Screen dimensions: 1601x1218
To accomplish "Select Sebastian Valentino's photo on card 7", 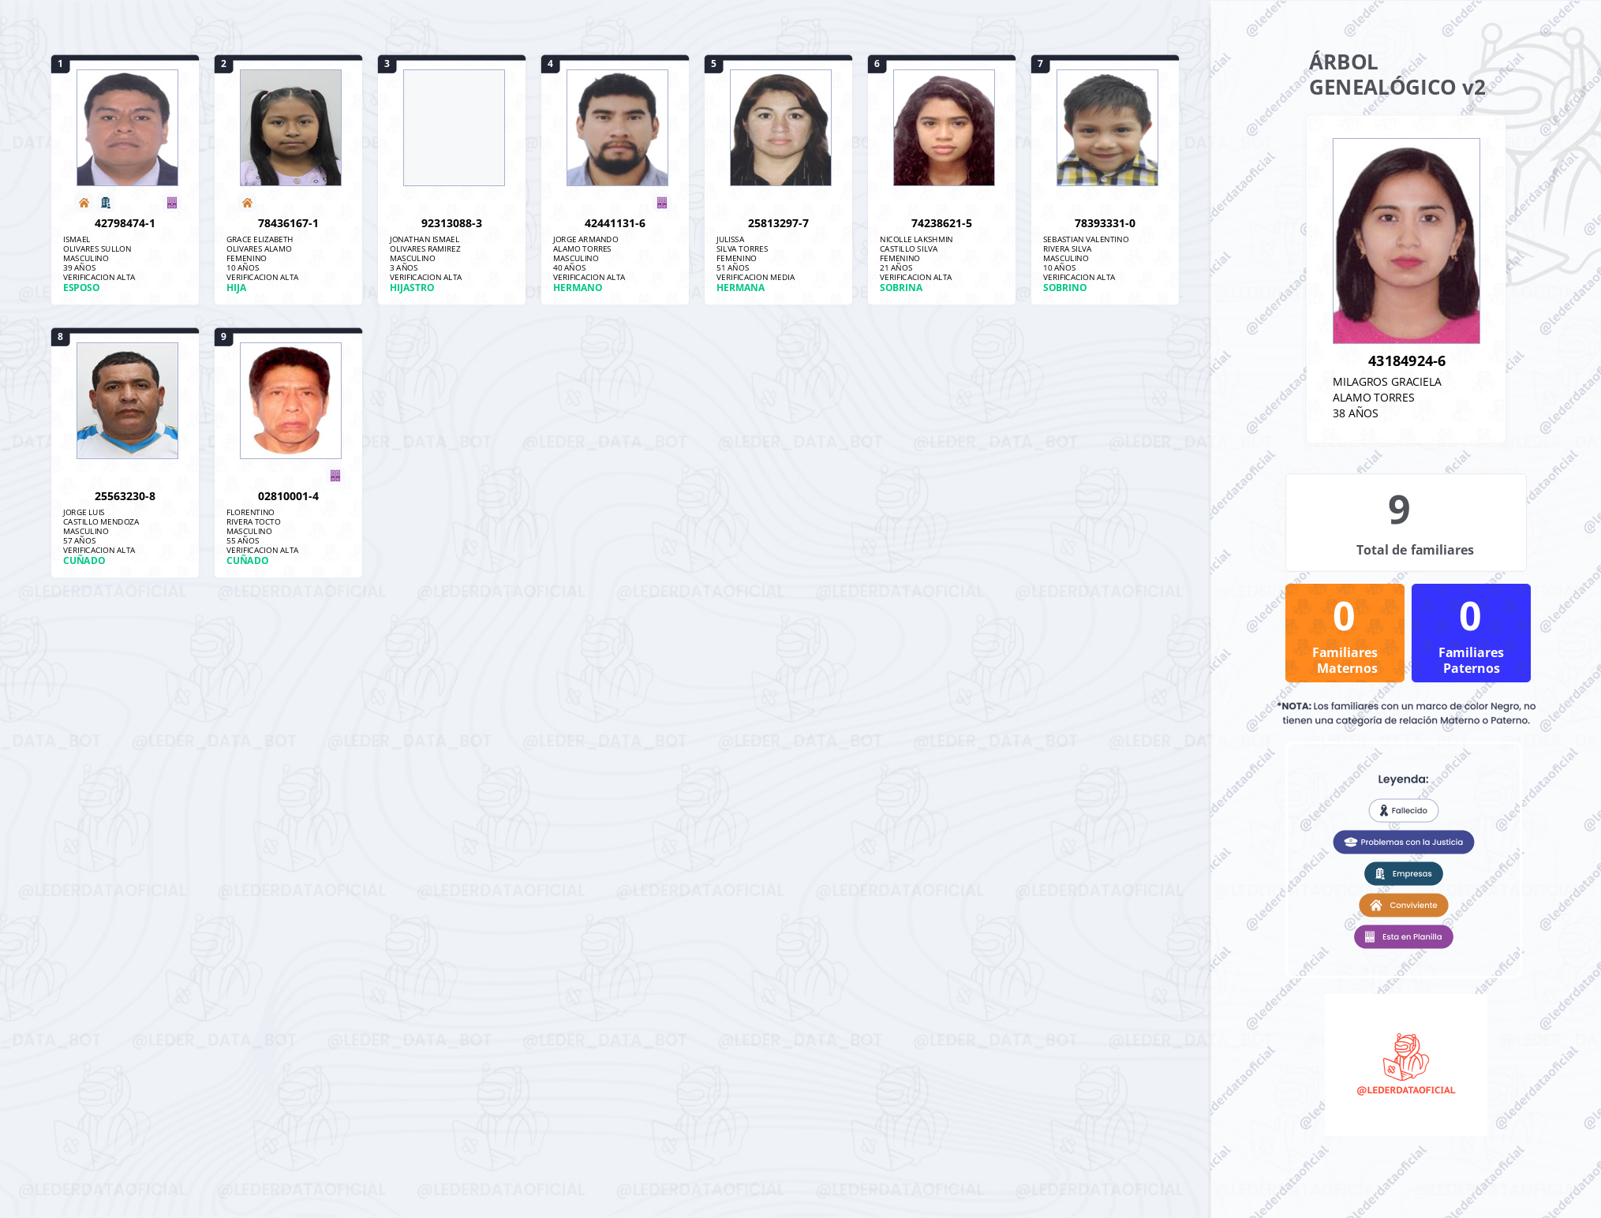I will point(1107,128).
